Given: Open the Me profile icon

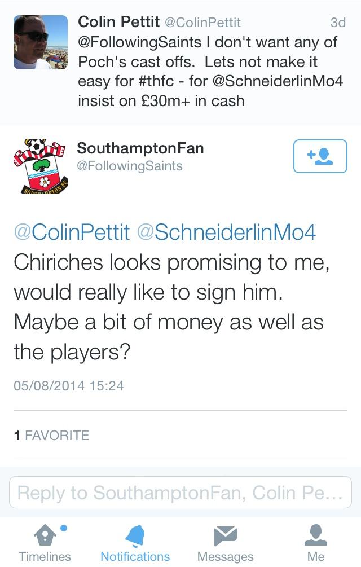Looking at the screenshot, I should (315, 535).
